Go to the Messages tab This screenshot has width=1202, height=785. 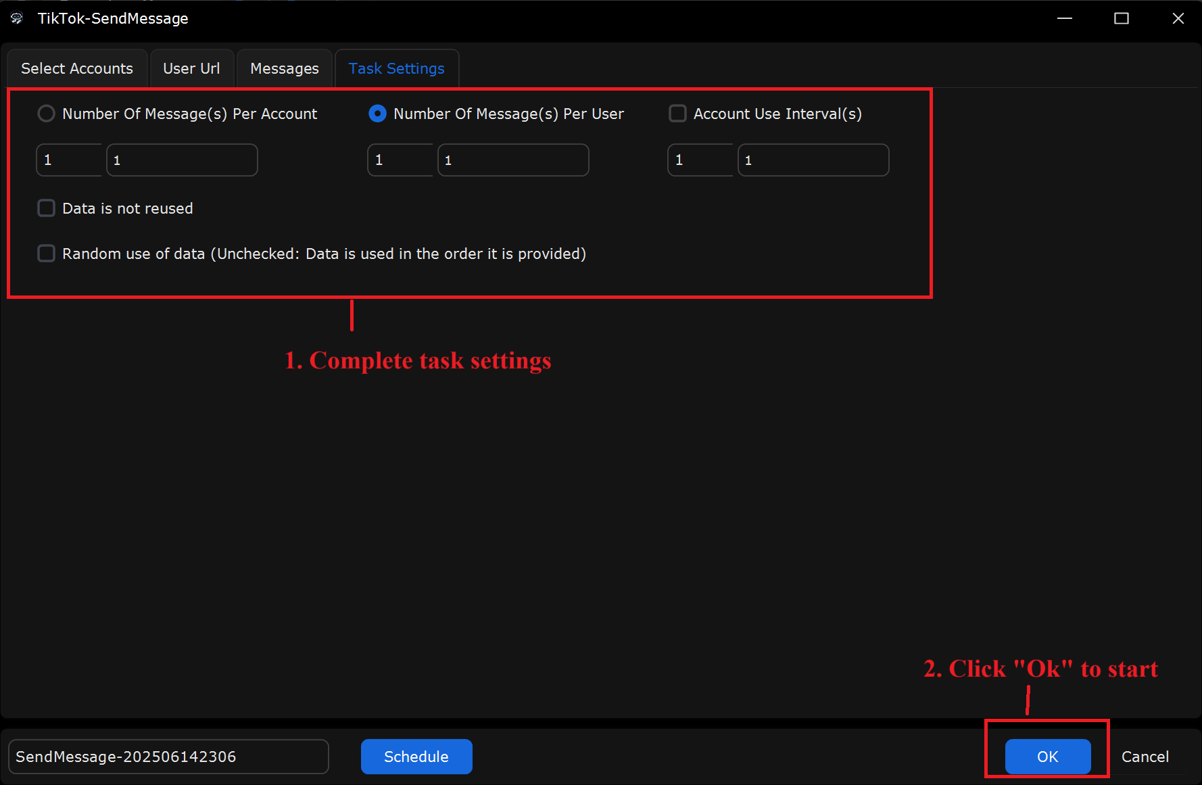pos(284,68)
